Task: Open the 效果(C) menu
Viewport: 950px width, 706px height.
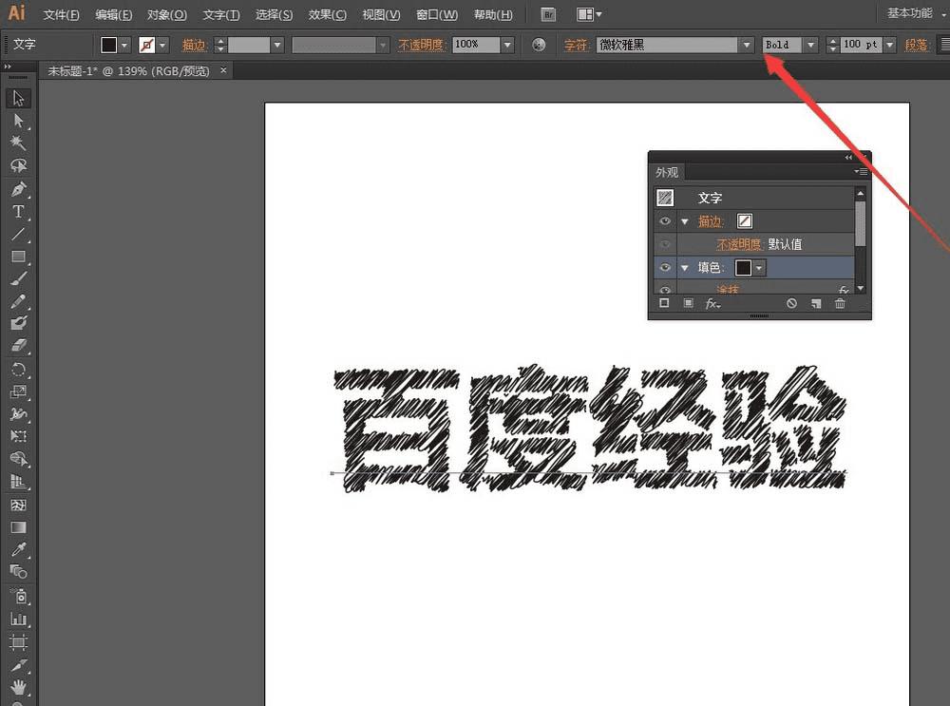Action: pos(327,15)
